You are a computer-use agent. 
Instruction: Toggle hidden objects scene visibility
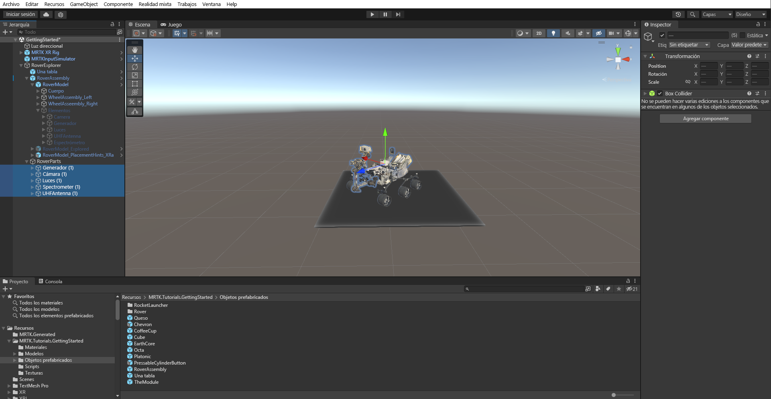click(598, 33)
